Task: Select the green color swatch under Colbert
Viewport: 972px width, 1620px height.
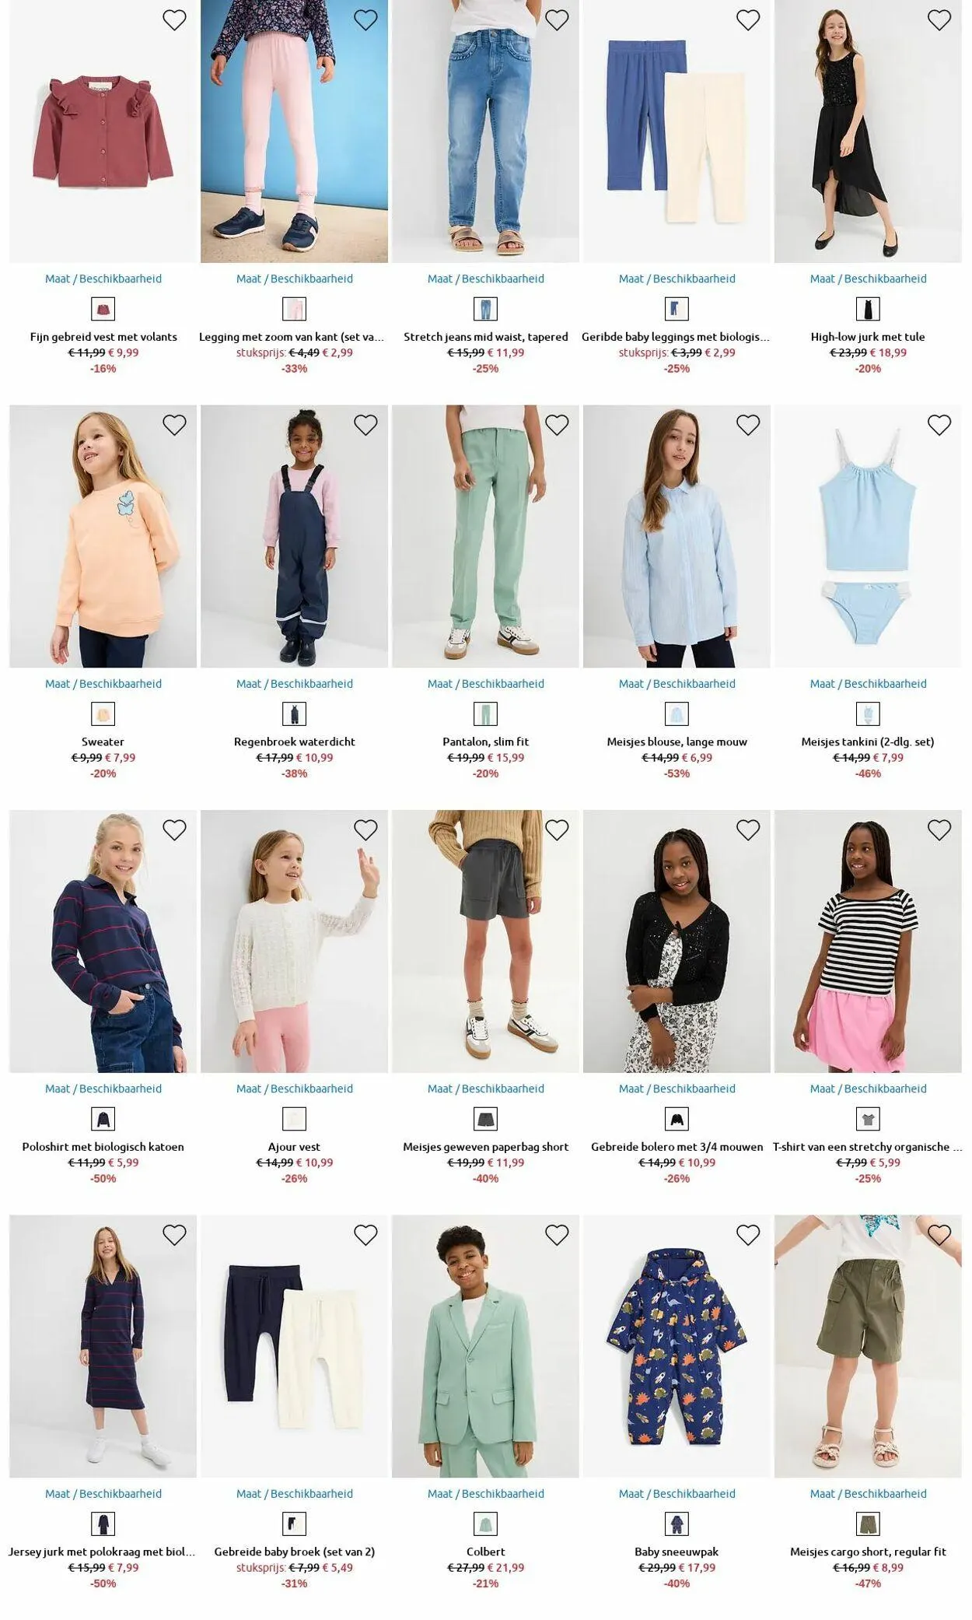Action: tap(485, 1524)
